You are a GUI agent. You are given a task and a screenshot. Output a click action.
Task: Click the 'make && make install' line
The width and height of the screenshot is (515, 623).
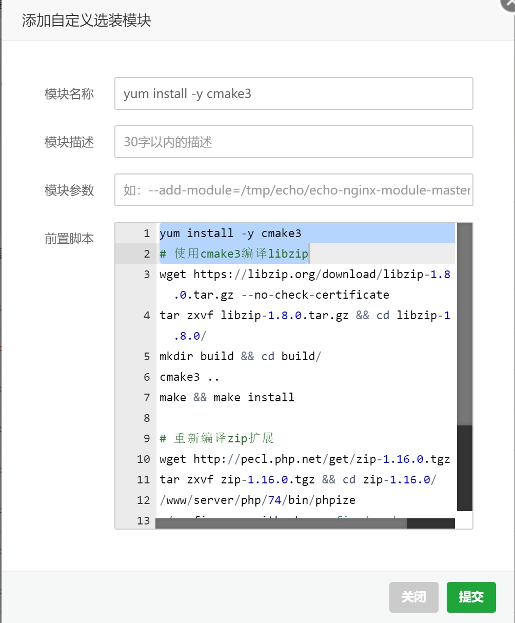tap(227, 398)
